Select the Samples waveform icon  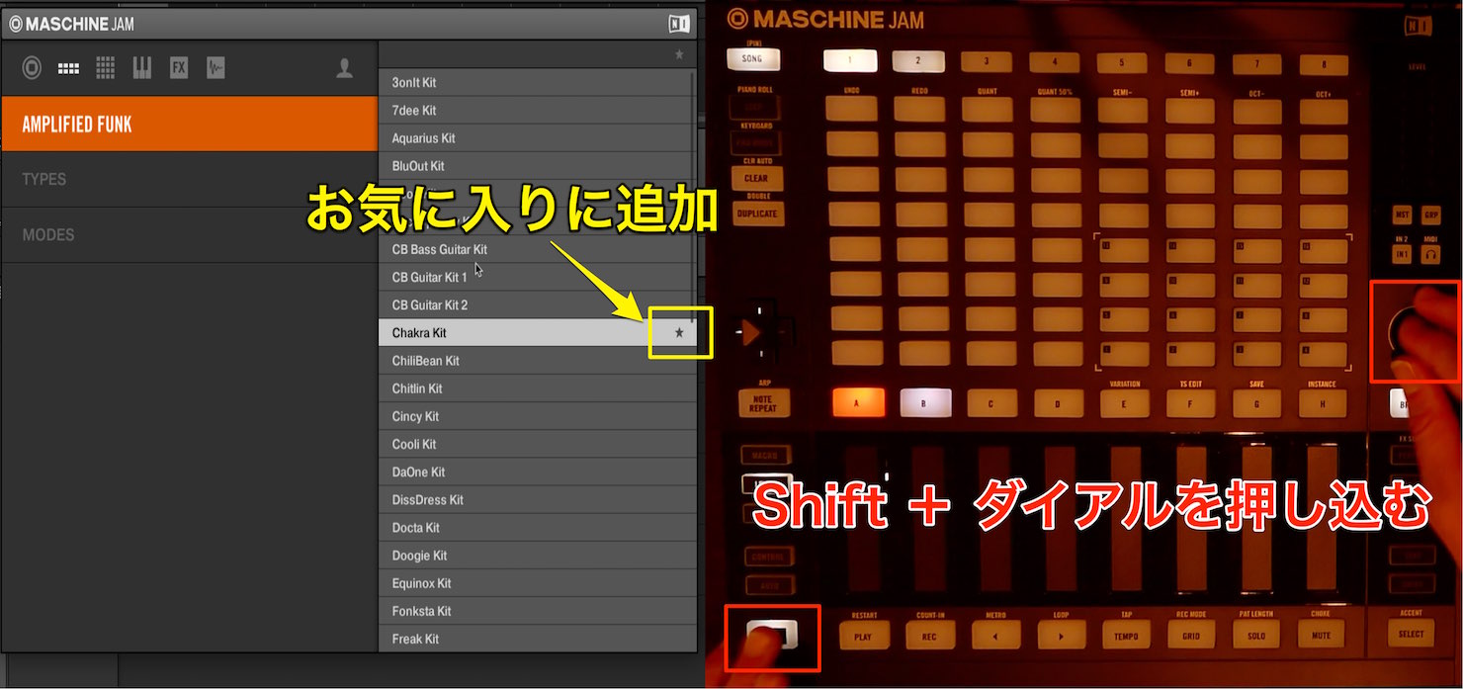215,68
